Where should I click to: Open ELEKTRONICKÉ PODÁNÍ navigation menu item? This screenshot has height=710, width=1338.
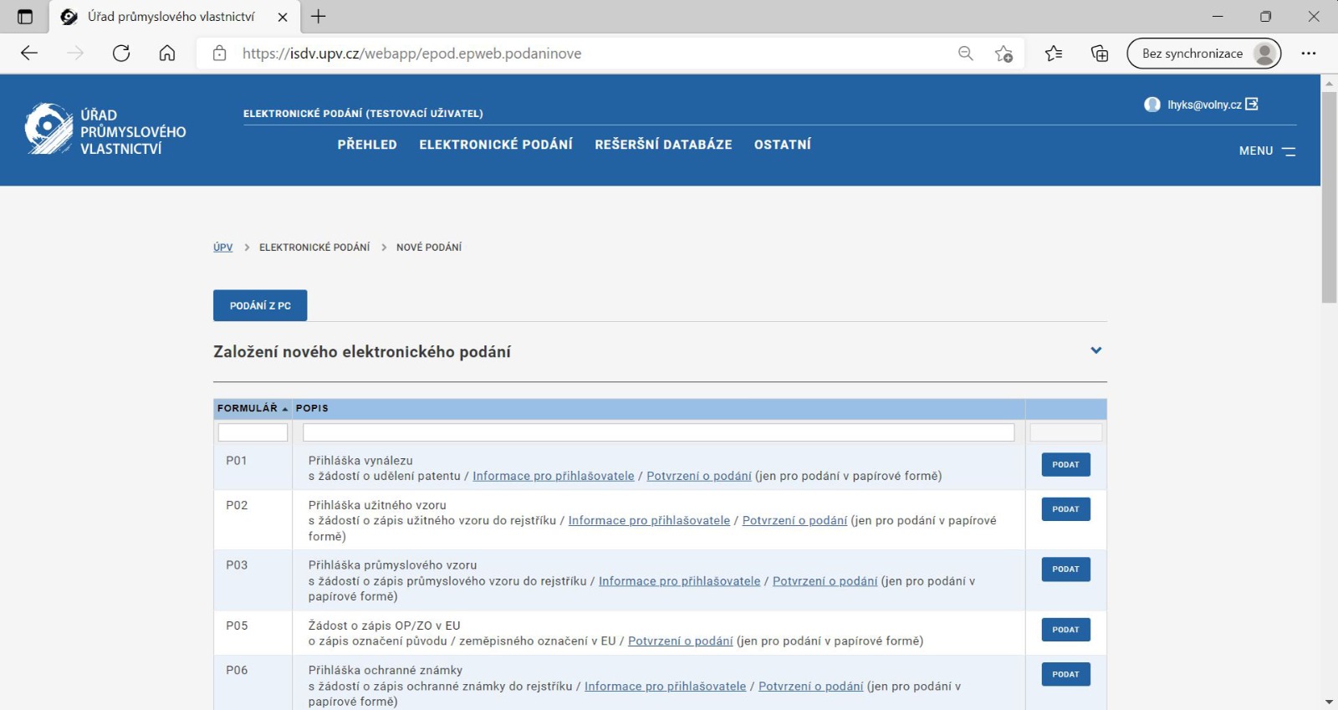[496, 145]
